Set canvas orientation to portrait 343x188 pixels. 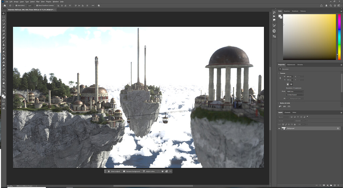288,84
